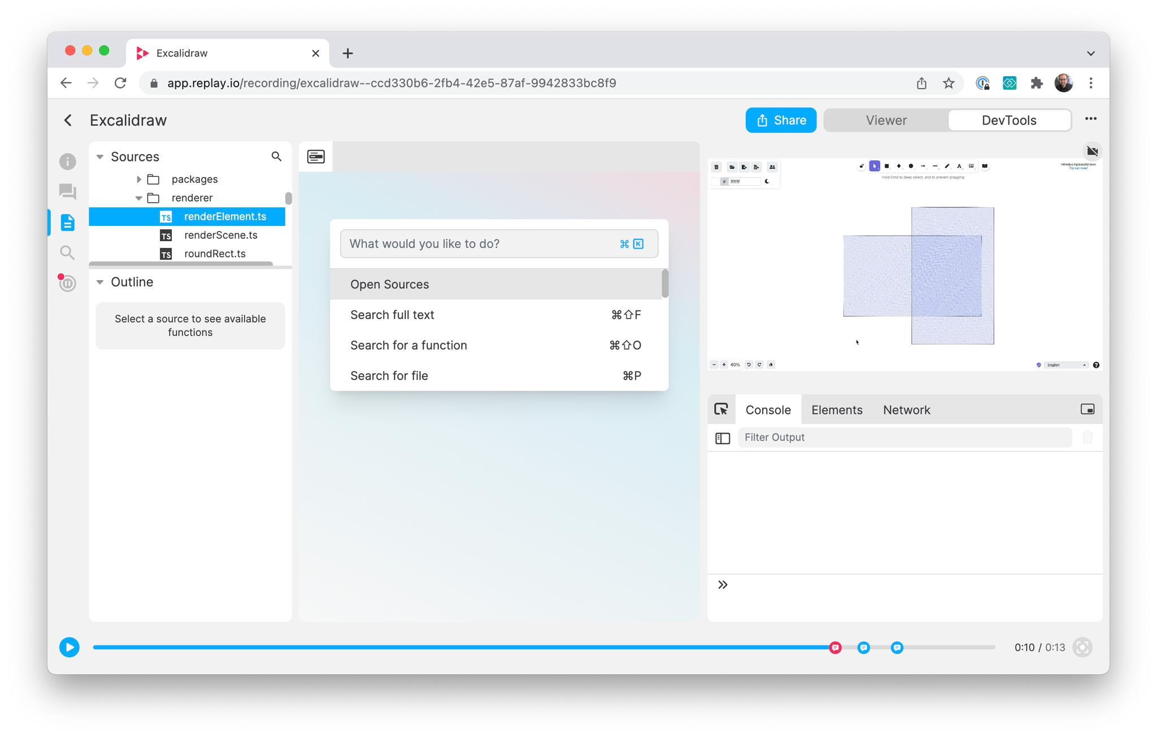Toggle the split console dock icon

click(1088, 409)
